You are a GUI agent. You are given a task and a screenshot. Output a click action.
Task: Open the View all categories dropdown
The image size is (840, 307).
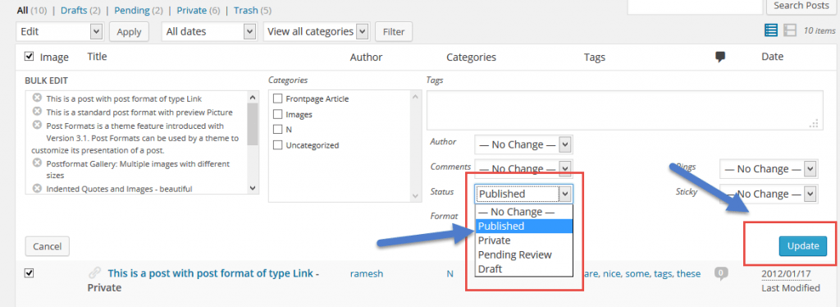317,32
